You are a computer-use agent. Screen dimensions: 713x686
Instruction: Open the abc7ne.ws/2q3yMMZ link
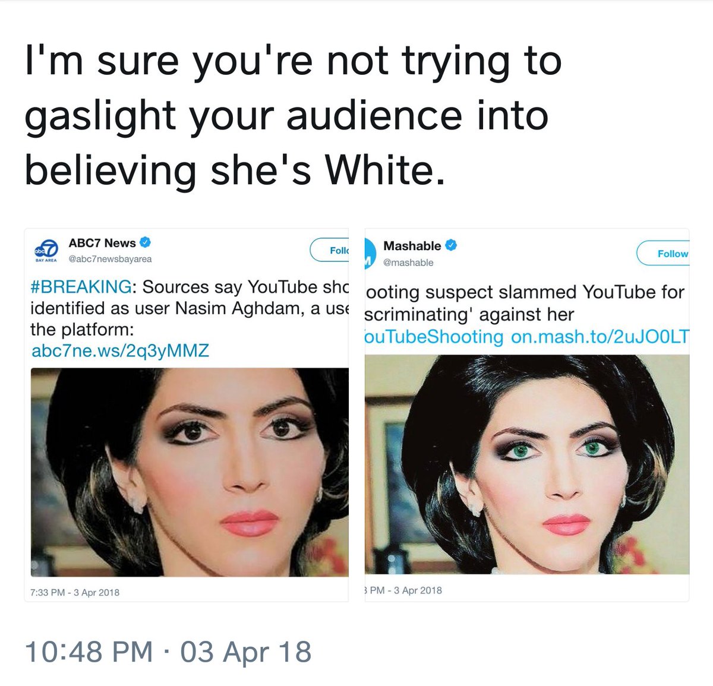[120, 350]
